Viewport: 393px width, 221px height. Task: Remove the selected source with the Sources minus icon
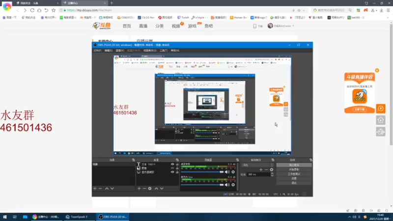144,189
